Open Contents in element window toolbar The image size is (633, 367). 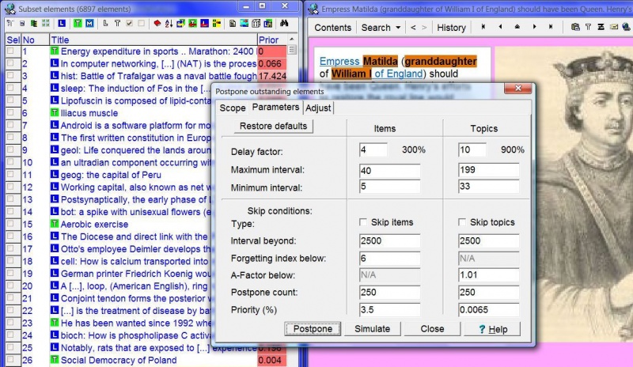[332, 28]
